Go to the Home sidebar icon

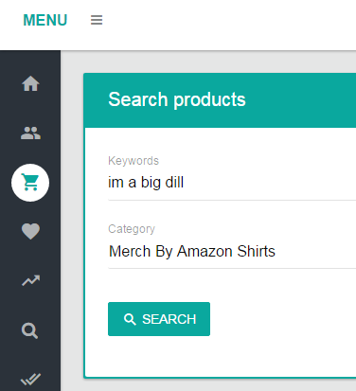click(30, 83)
